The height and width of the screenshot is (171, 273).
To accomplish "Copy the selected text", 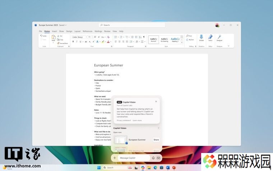I will coord(60,40).
